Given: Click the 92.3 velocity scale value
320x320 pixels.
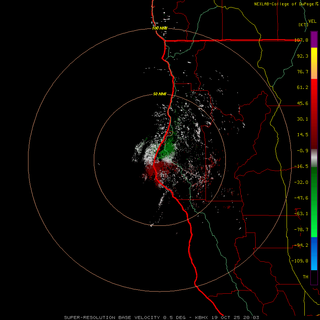Looking at the screenshot, I should (303, 56).
